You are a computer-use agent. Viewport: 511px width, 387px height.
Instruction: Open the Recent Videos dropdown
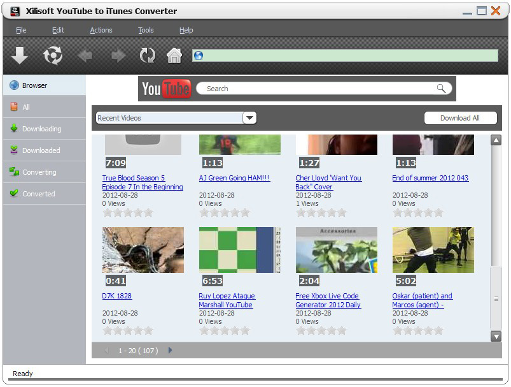point(249,118)
